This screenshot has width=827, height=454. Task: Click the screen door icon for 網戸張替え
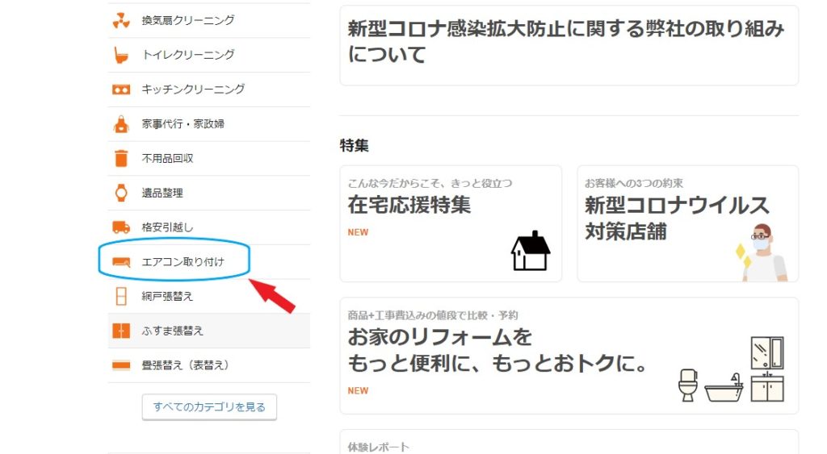pos(120,296)
